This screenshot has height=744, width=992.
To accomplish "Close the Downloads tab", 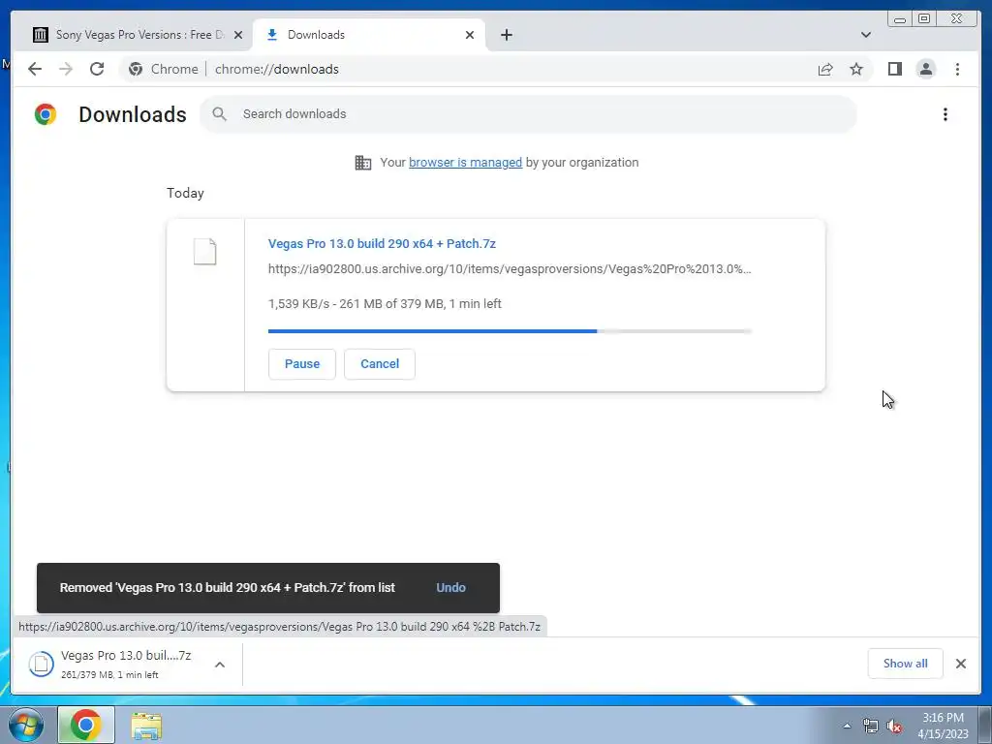I will point(470,35).
